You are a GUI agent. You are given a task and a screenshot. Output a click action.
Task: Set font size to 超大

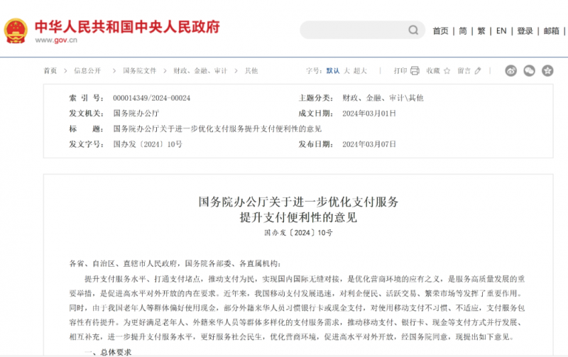coord(360,71)
